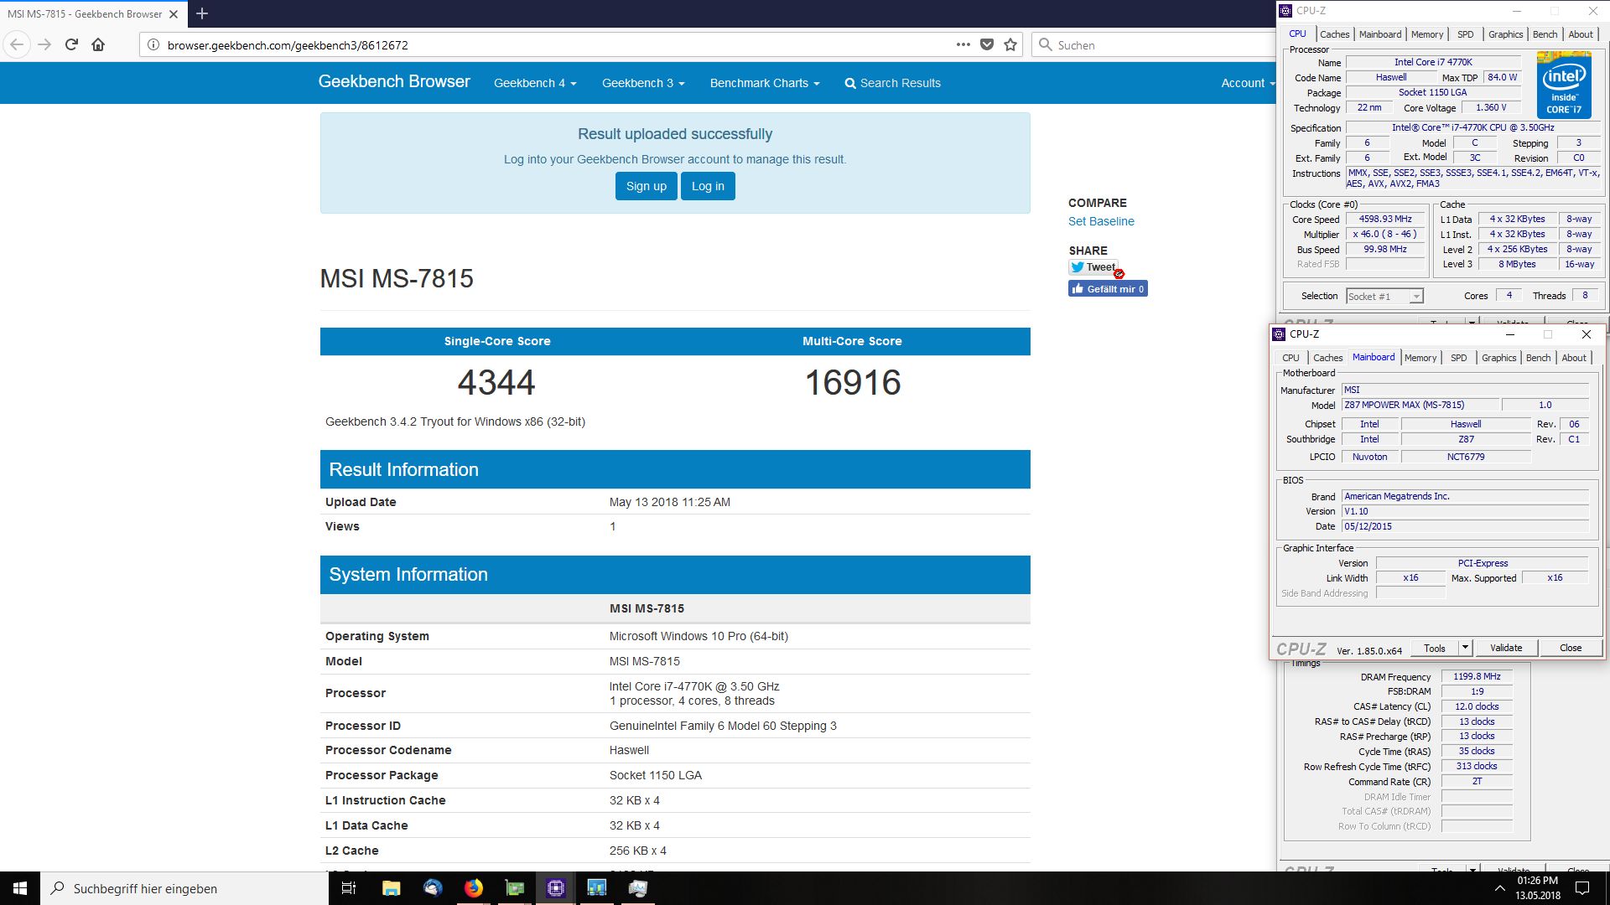This screenshot has height=905, width=1610.
Task: Click the Tweet share button
Action: point(1093,267)
